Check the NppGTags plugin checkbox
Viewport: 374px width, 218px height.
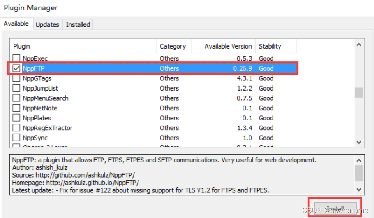(16, 78)
